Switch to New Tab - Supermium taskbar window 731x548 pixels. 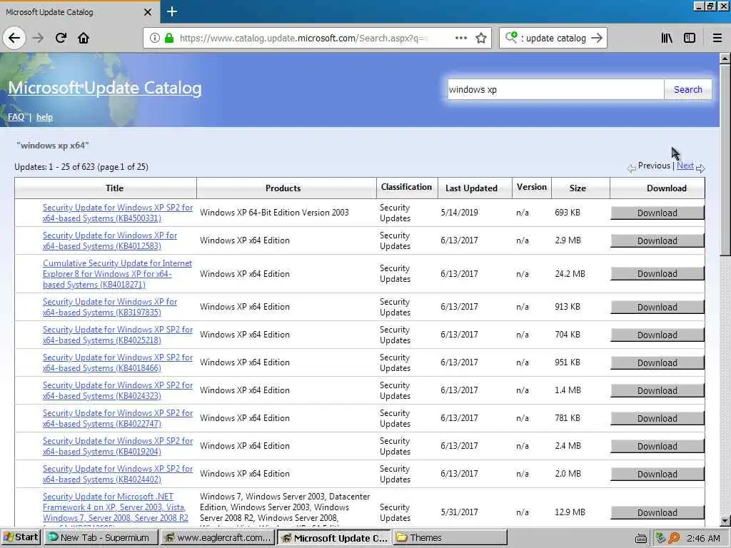tap(101, 538)
